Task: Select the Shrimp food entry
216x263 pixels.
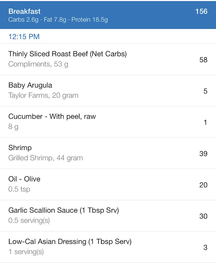Action: (108, 153)
